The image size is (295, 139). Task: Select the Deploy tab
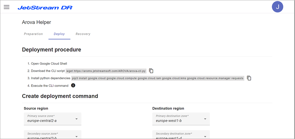tap(59, 34)
